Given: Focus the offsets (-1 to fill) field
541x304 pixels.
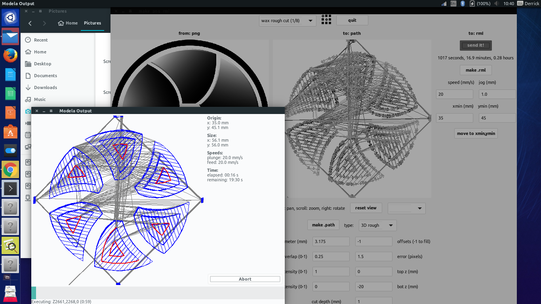Looking at the screenshot, I should [374, 241].
